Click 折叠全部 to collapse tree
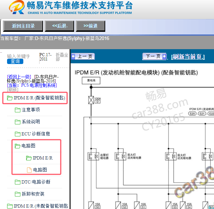This screenshot has width=214, height=209. 62,57
